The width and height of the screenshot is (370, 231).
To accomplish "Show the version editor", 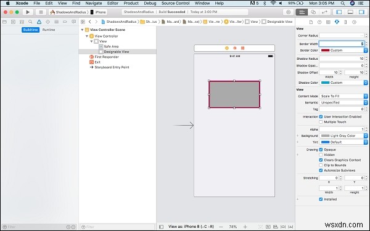I will click(x=325, y=12).
